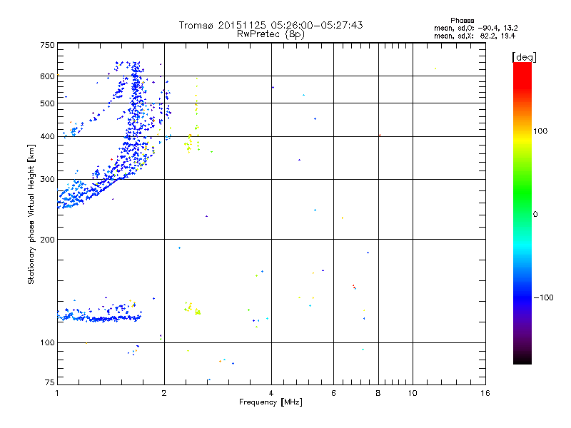The image size is (571, 428).
Task: Click the colorbar tick label '0'
Action: pos(535,215)
